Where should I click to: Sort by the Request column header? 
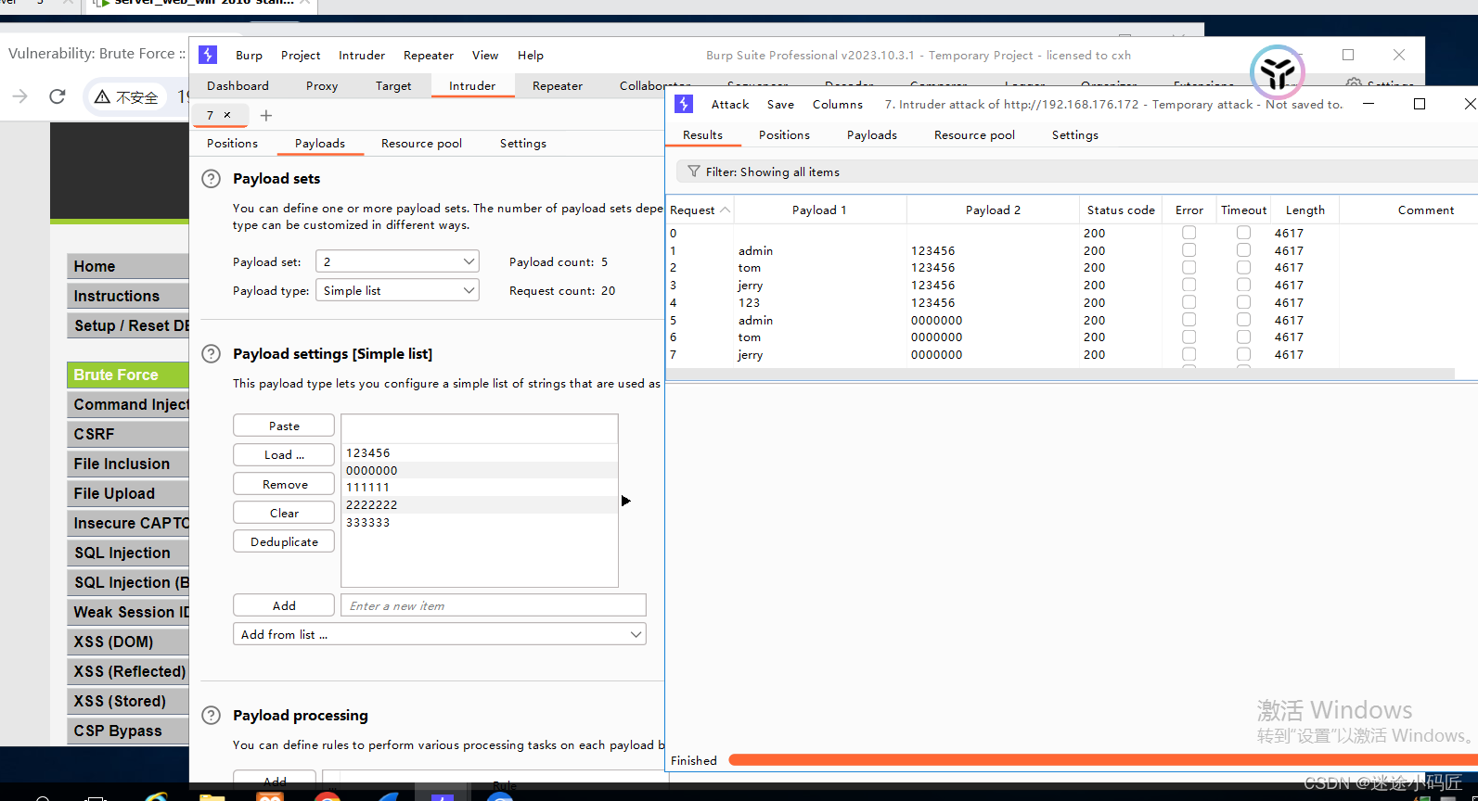[700, 210]
